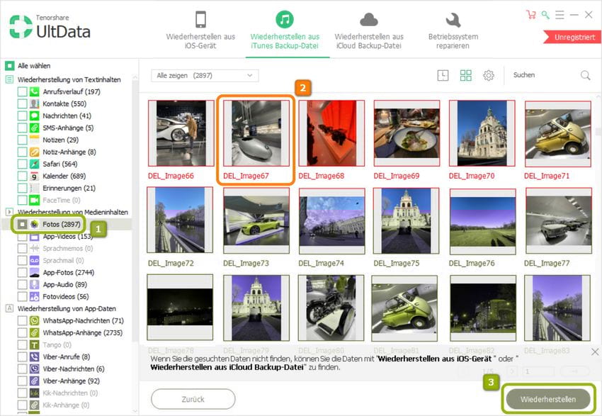The image size is (602, 416).
Task: Check the Viber-Anhänge (92) checkbox
Action: click(x=22, y=381)
